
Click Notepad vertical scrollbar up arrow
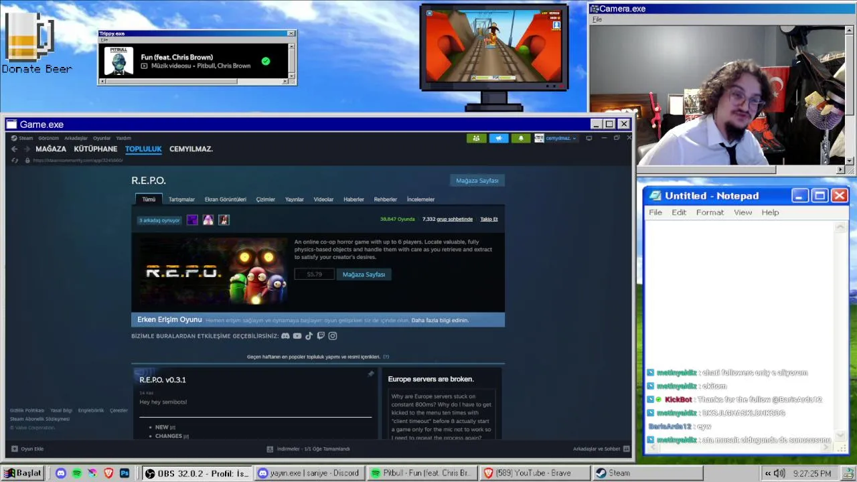coord(841,228)
